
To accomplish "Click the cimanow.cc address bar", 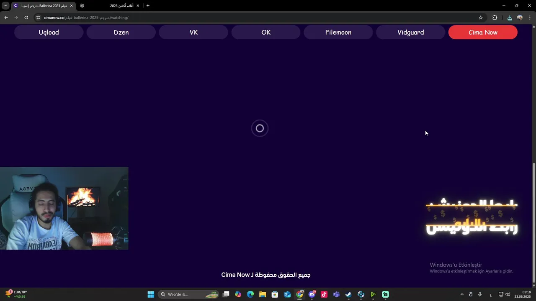I will (260, 18).
